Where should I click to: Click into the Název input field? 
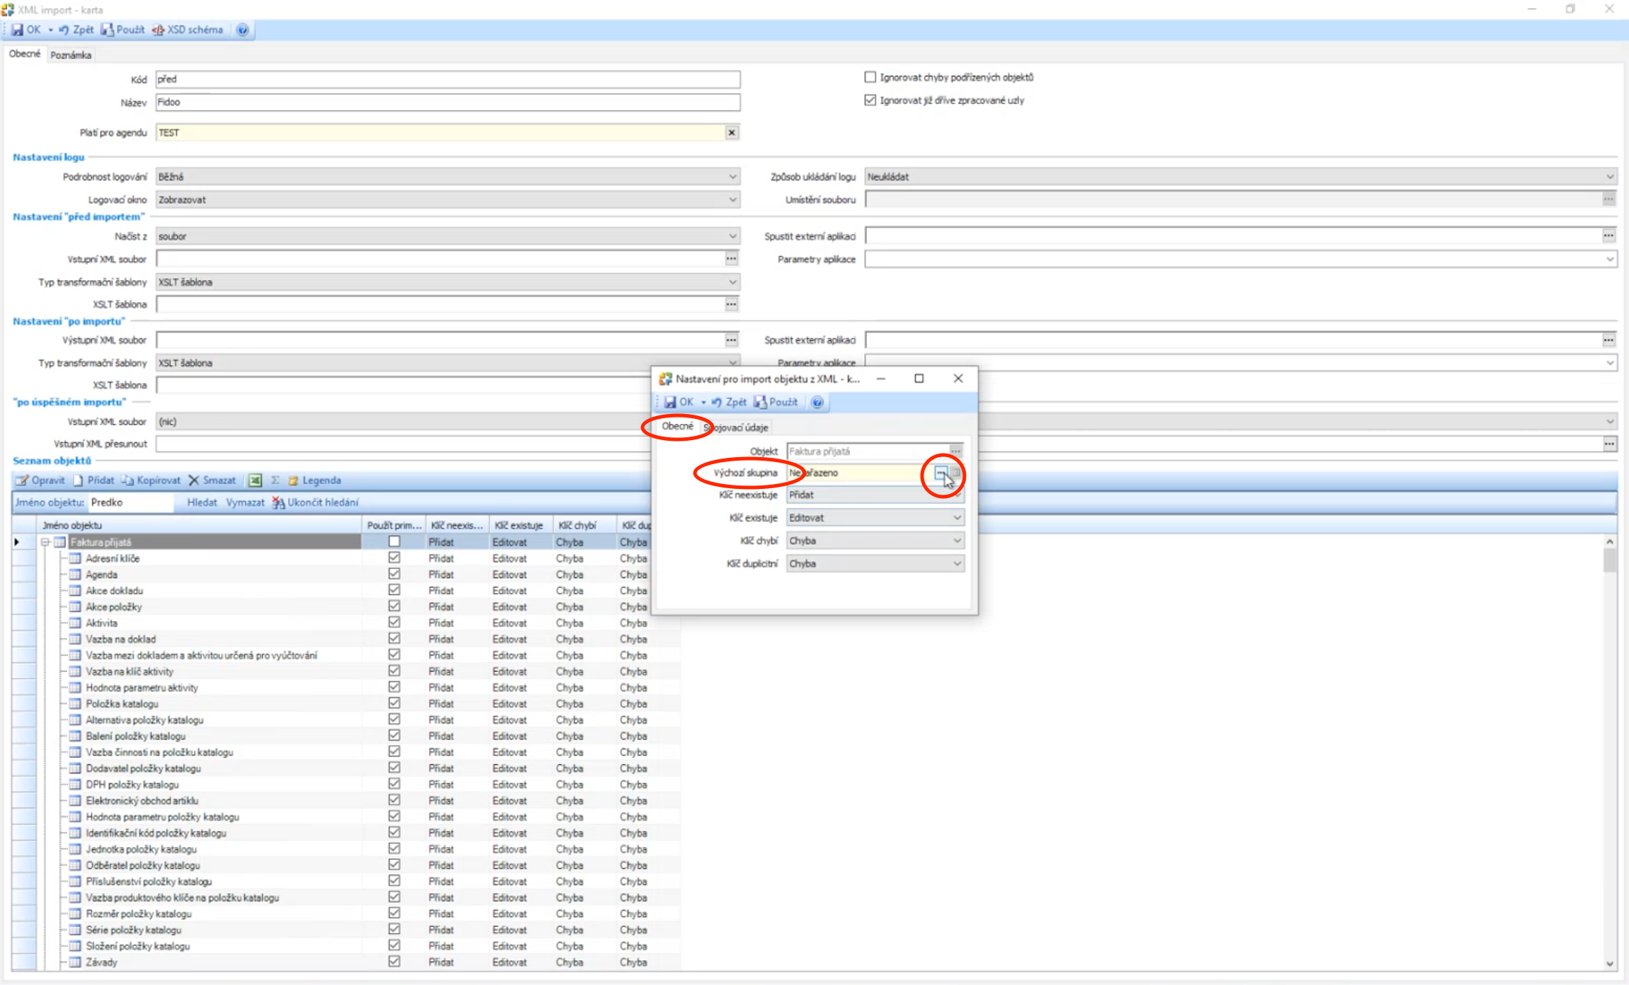(448, 102)
